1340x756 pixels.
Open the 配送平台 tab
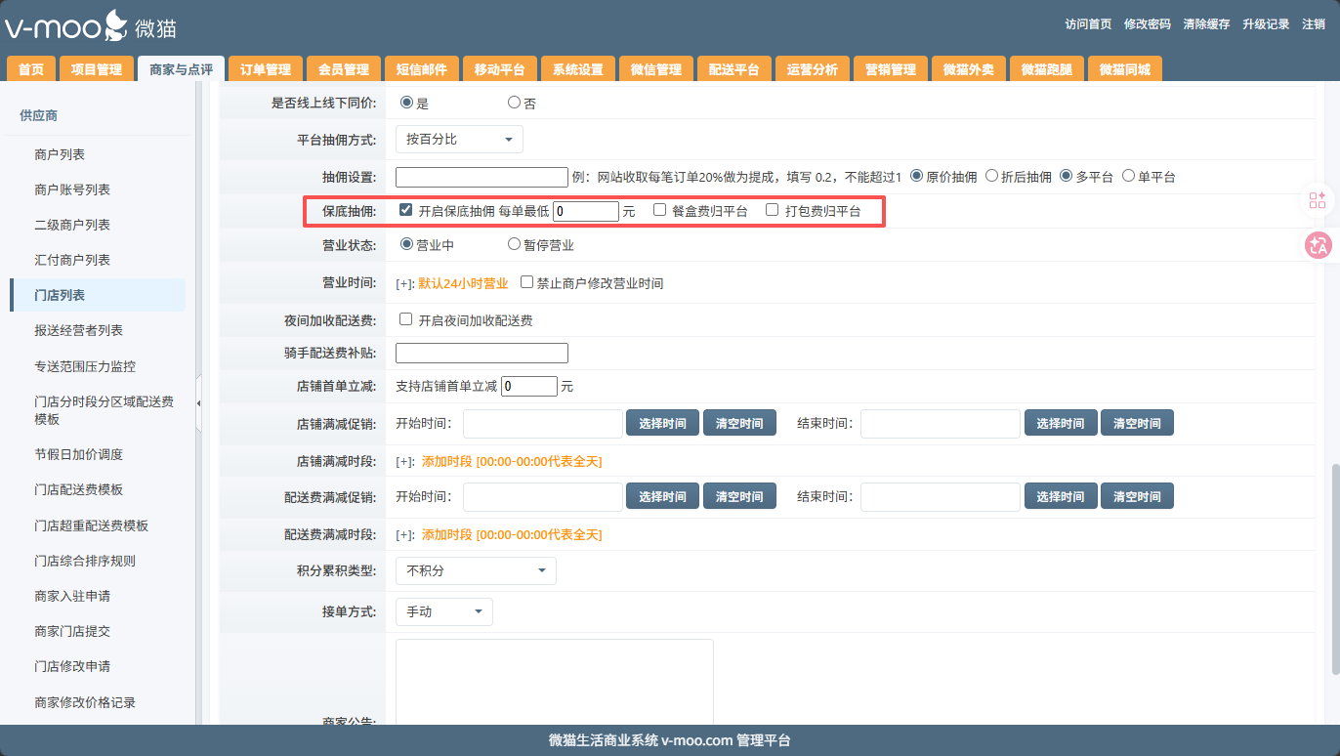coord(733,69)
